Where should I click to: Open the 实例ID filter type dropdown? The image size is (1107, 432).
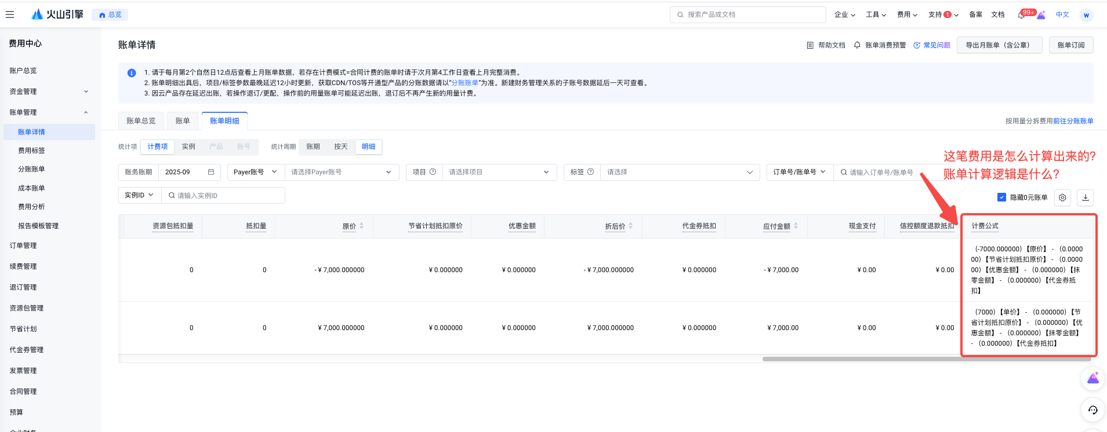139,195
